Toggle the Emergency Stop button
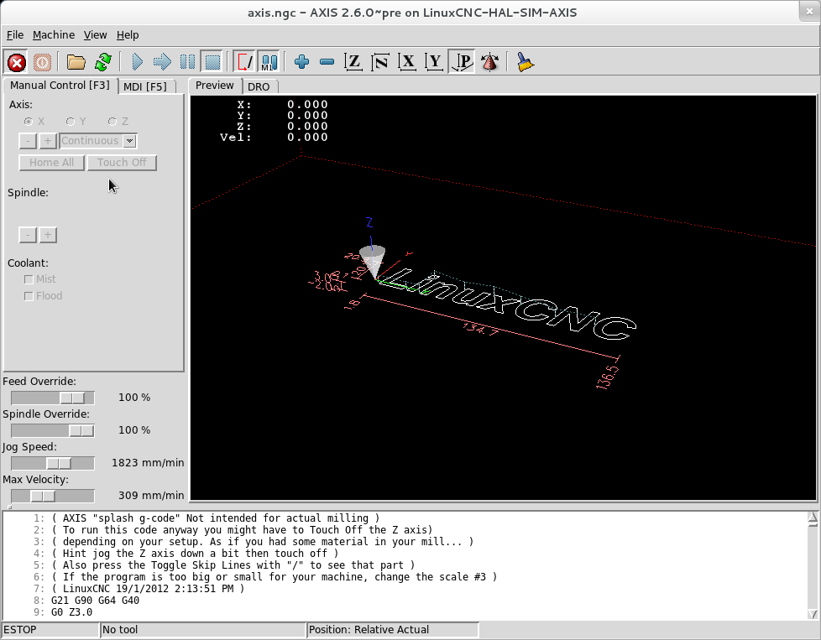This screenshot has width=821, height=640. (x=17, y=62)
